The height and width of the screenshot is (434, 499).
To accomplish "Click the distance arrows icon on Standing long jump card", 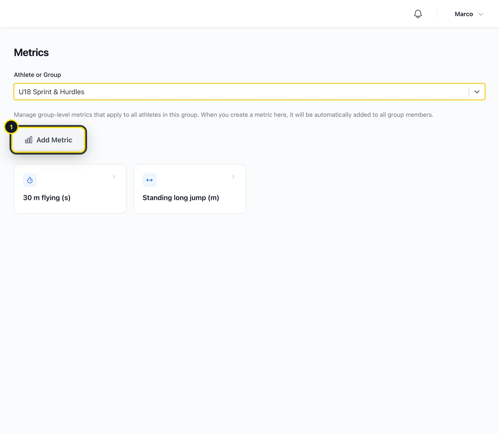I will (149, 180).
